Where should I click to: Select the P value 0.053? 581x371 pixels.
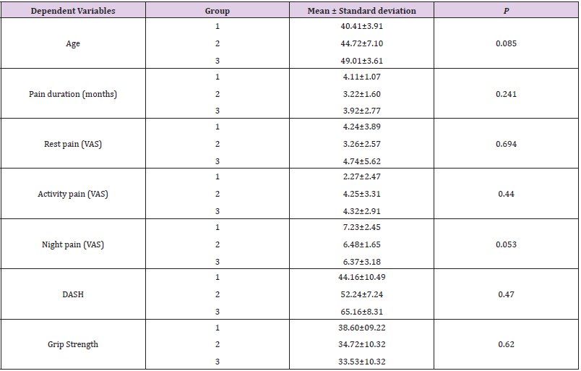tap(505, 244)
